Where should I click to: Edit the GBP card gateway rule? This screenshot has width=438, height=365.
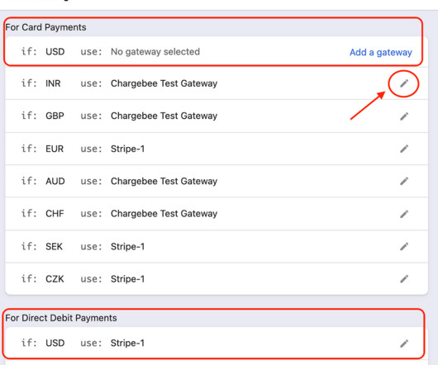coord(404,116)
